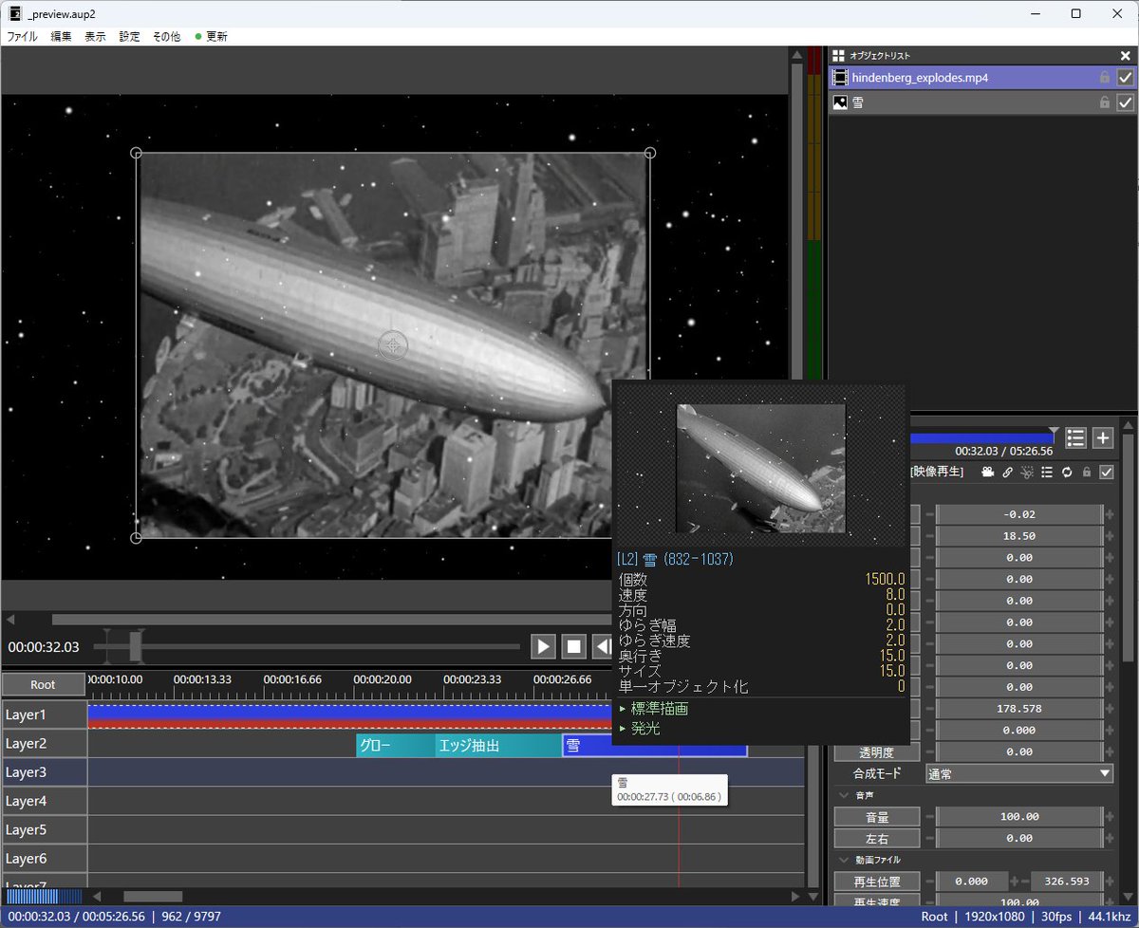
Task: Click the 326.593 value field
Action: point(1067,882)
